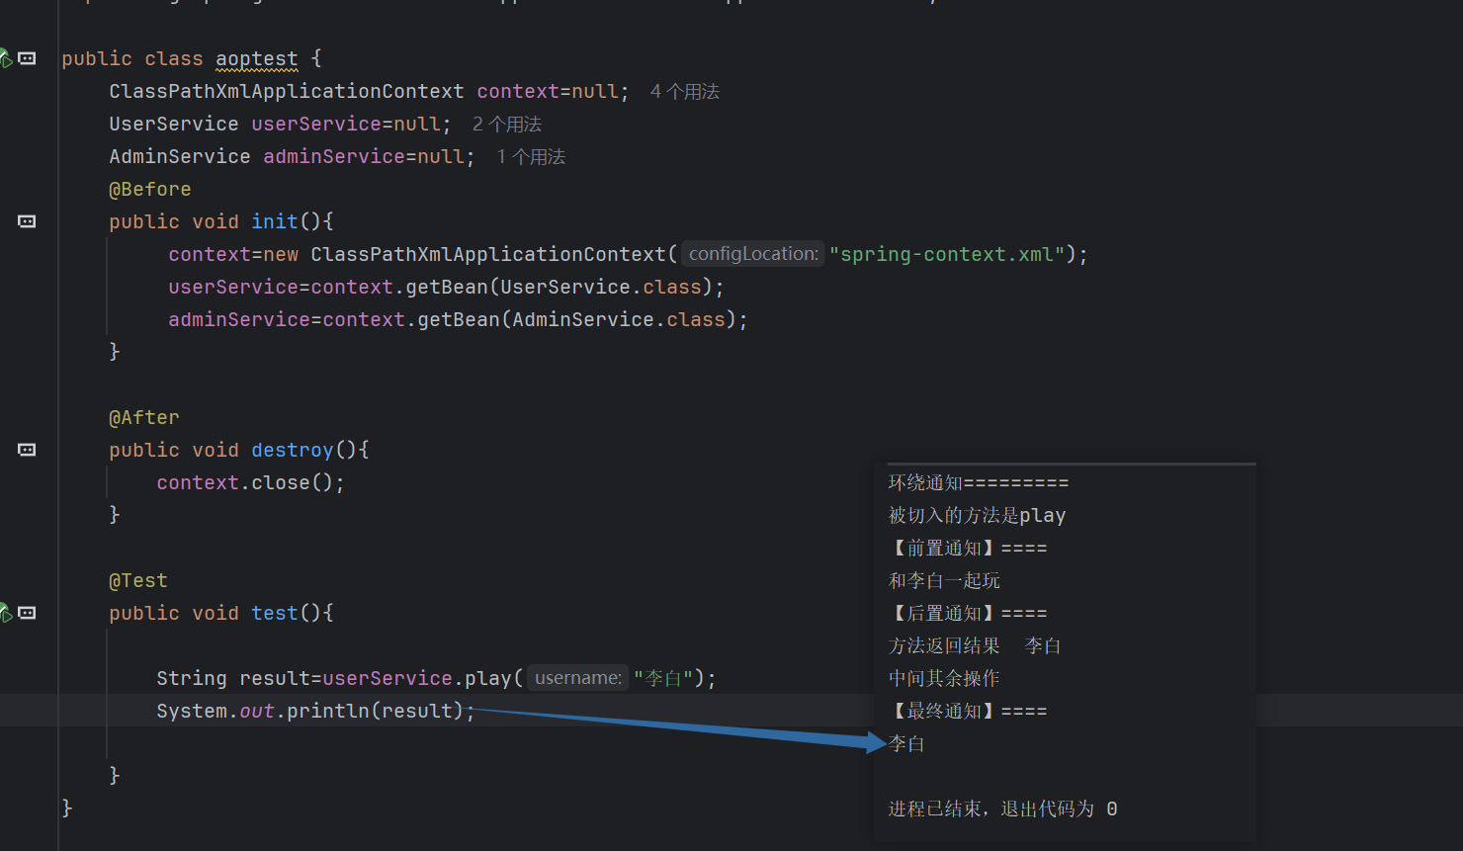Click the gutter marker beside the destroy() method

(x=28, y=450)
